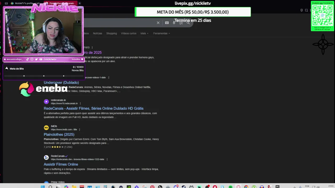Open Windows taskbar search
Screen dimensions: 335x188
click(50, 187)
